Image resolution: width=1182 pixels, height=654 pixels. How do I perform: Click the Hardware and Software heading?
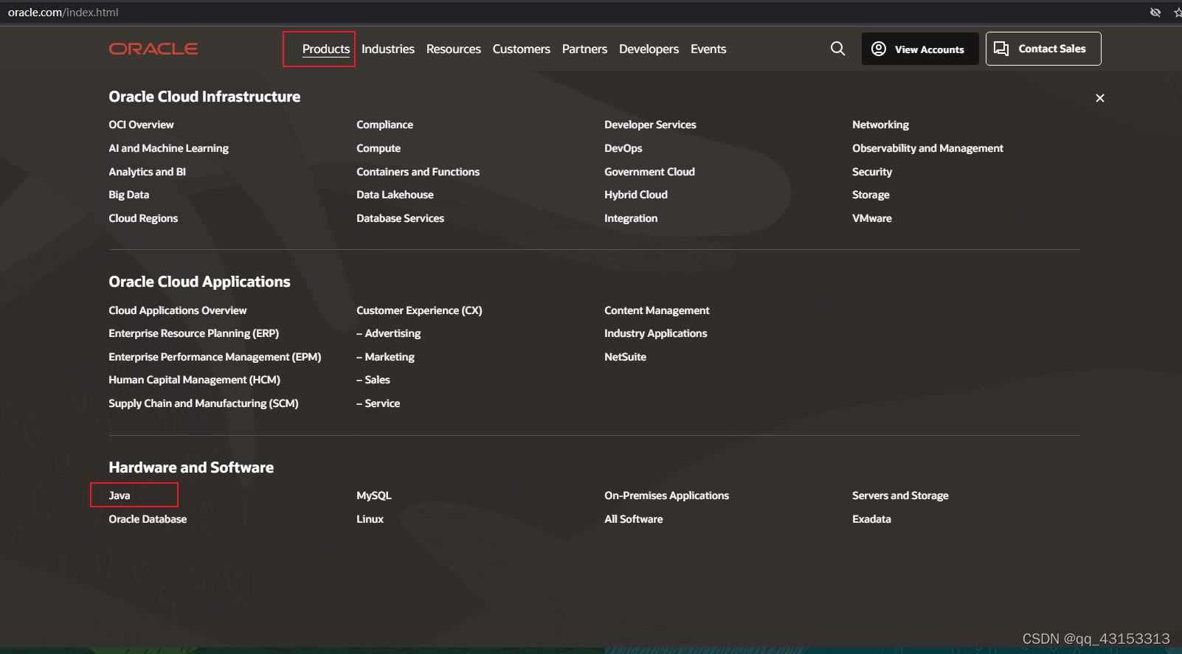[191, 467]
